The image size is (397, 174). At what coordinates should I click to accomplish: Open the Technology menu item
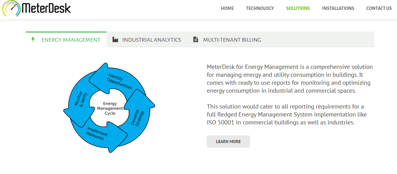(260, 8)
